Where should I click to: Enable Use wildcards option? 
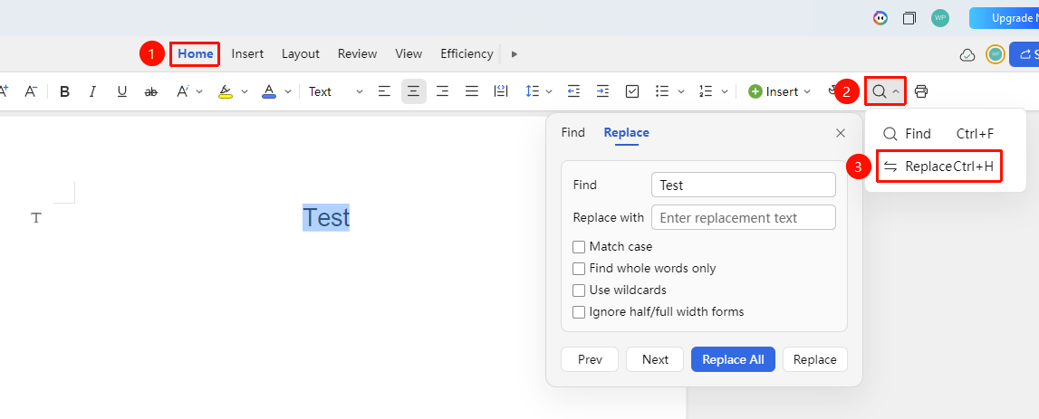pyautogui.click(x=579, y=290)
